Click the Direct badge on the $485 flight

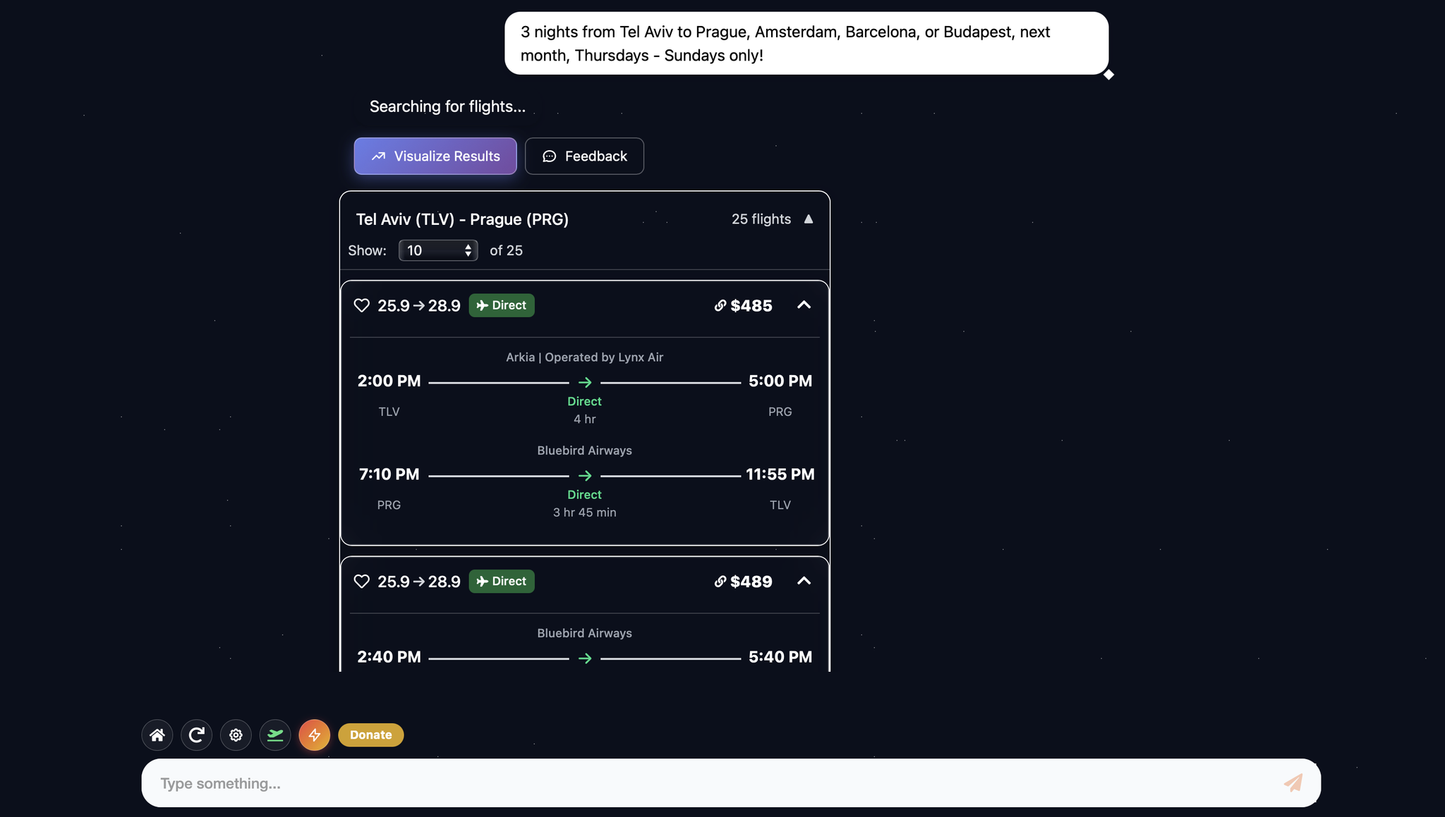point(502,305)
